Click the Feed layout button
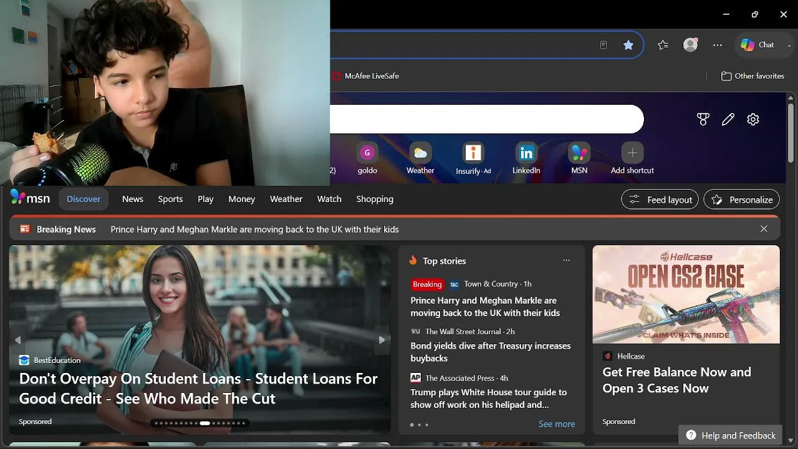The width and height of the screenshot is (798, 449). click(x=660, y=200)
